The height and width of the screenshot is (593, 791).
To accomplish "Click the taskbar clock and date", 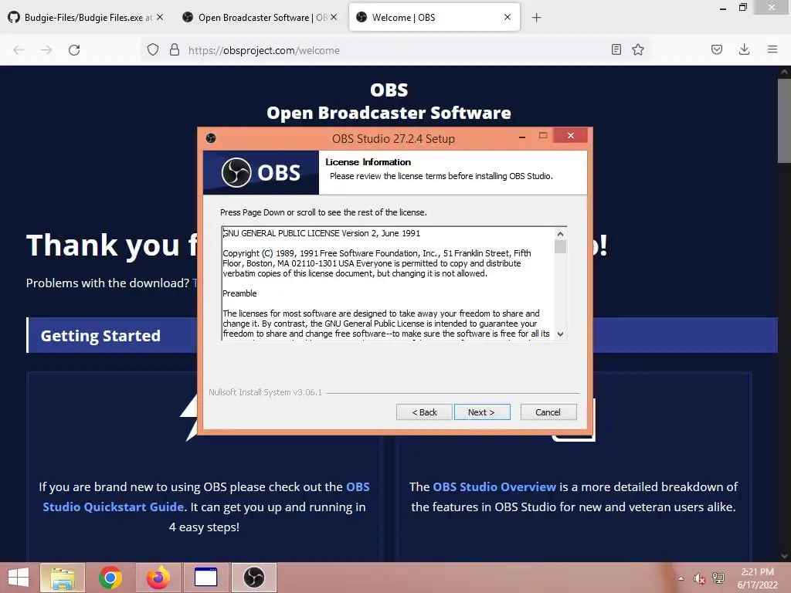I will 757,578.
